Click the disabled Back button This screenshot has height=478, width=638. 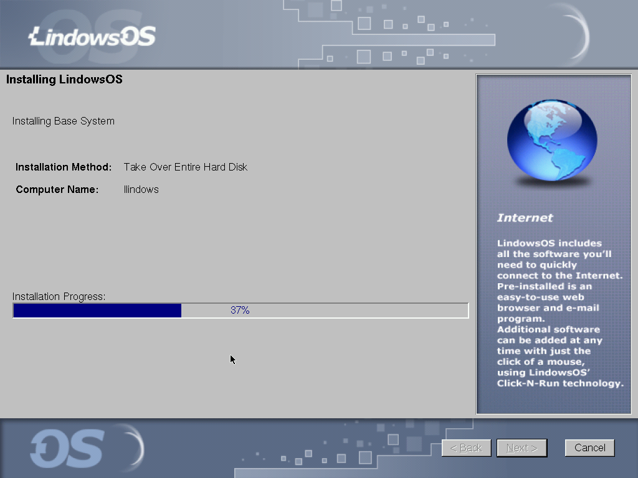(466, 448)
